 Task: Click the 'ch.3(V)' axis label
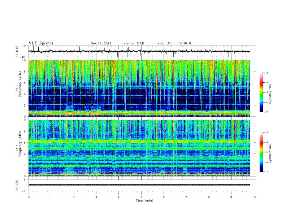point(17,185)
